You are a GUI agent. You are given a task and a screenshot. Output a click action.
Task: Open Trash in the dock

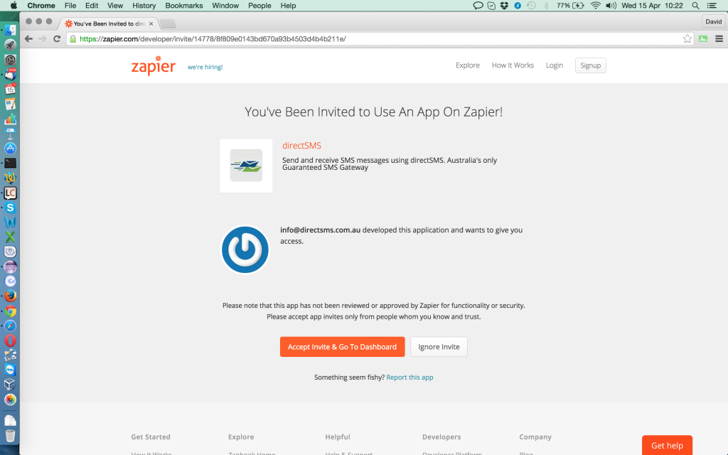tap(10, 436)
